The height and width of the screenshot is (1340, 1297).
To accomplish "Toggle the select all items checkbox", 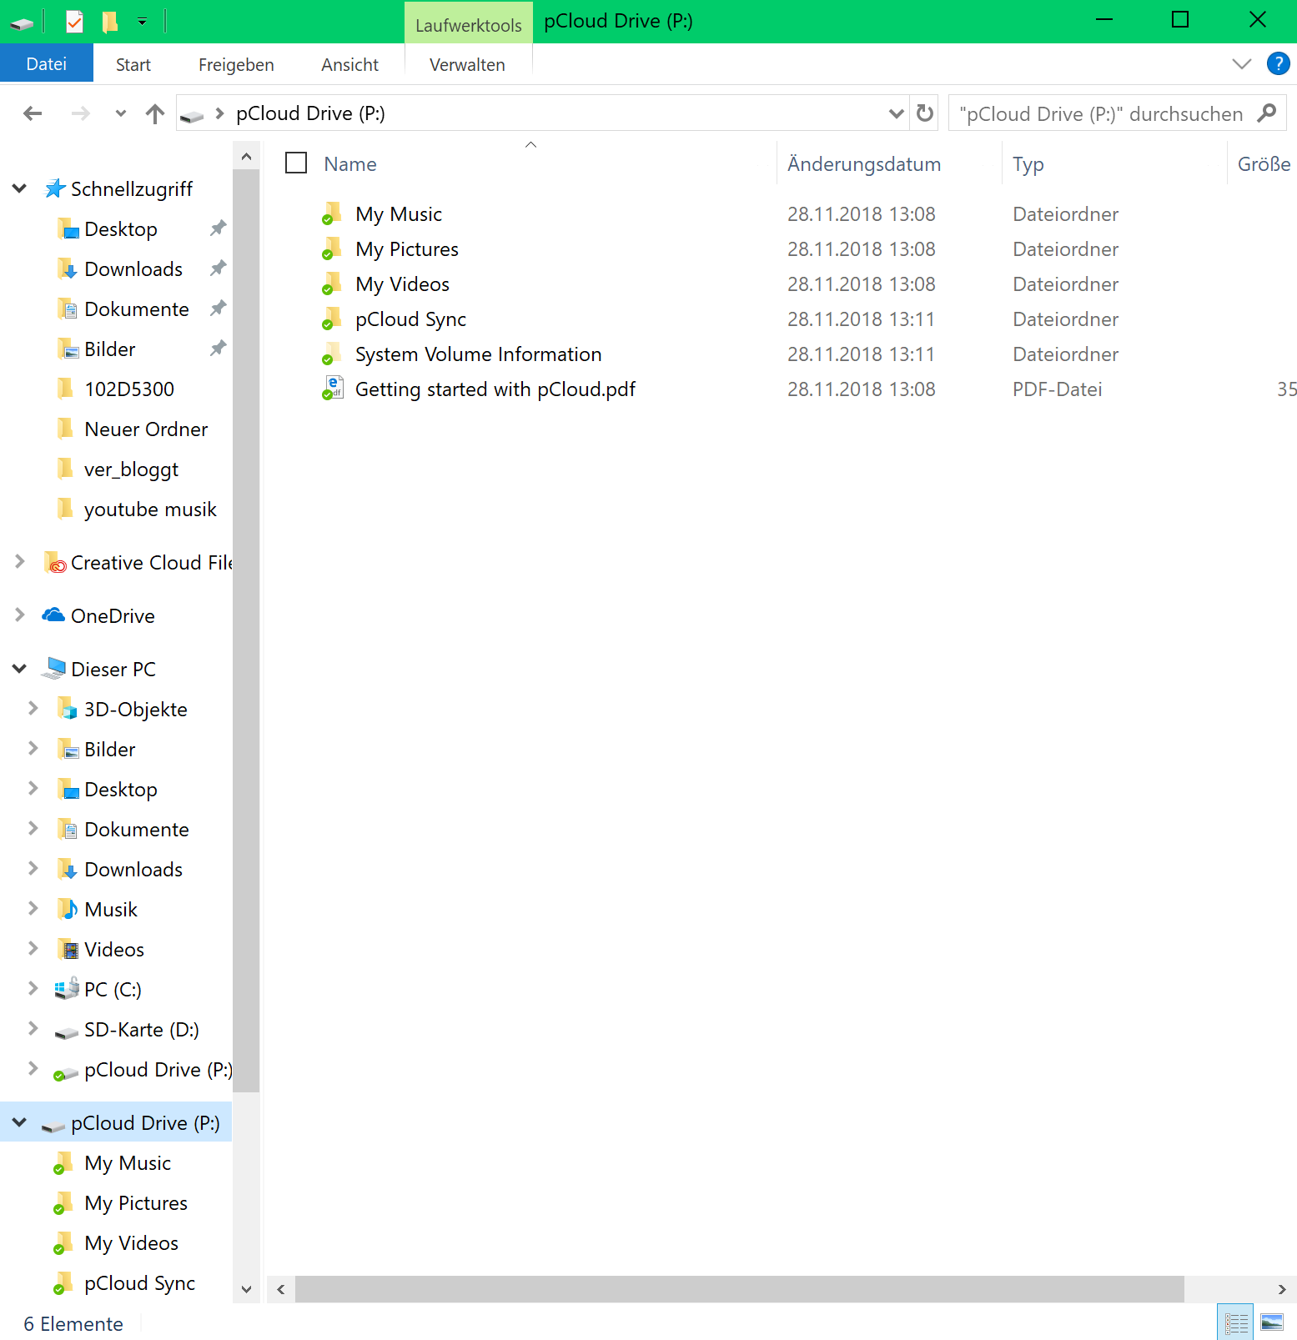I will (296, 163).
